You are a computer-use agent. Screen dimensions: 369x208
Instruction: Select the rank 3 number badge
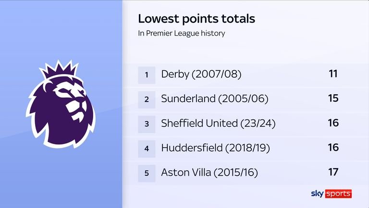coord(147,124)
